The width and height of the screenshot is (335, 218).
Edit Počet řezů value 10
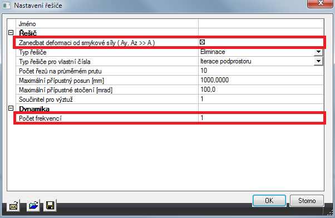point(261,71)
